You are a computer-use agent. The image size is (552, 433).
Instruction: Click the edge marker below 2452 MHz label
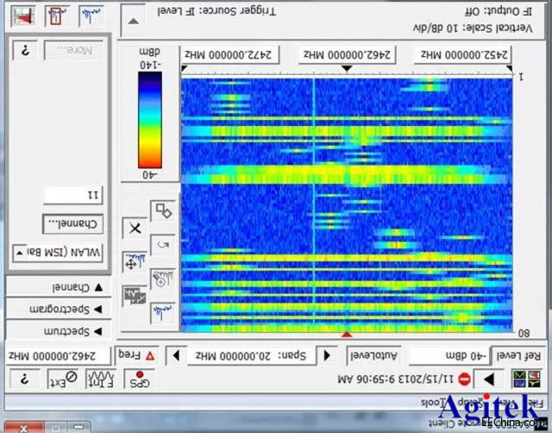(x=509, y=68)
